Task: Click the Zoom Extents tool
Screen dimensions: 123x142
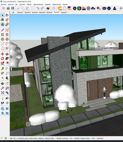Action: pos(3,93)
